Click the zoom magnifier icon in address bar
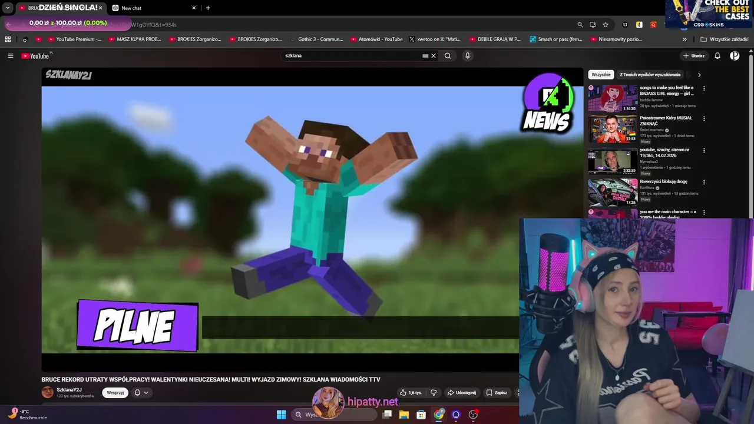The height and width of the screenshot is (424, 754). 580,25
